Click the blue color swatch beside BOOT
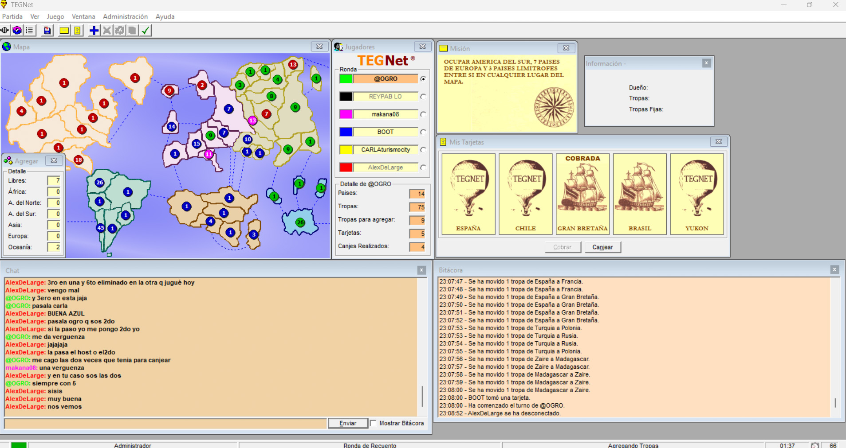This screenshot has width=846, height=448. tap(346, 132)
